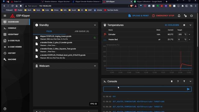Click Extruder name in temperature table

pos(112,35)
